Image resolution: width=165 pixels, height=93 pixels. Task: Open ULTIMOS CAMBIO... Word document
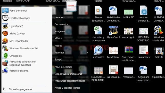(159, 10)
